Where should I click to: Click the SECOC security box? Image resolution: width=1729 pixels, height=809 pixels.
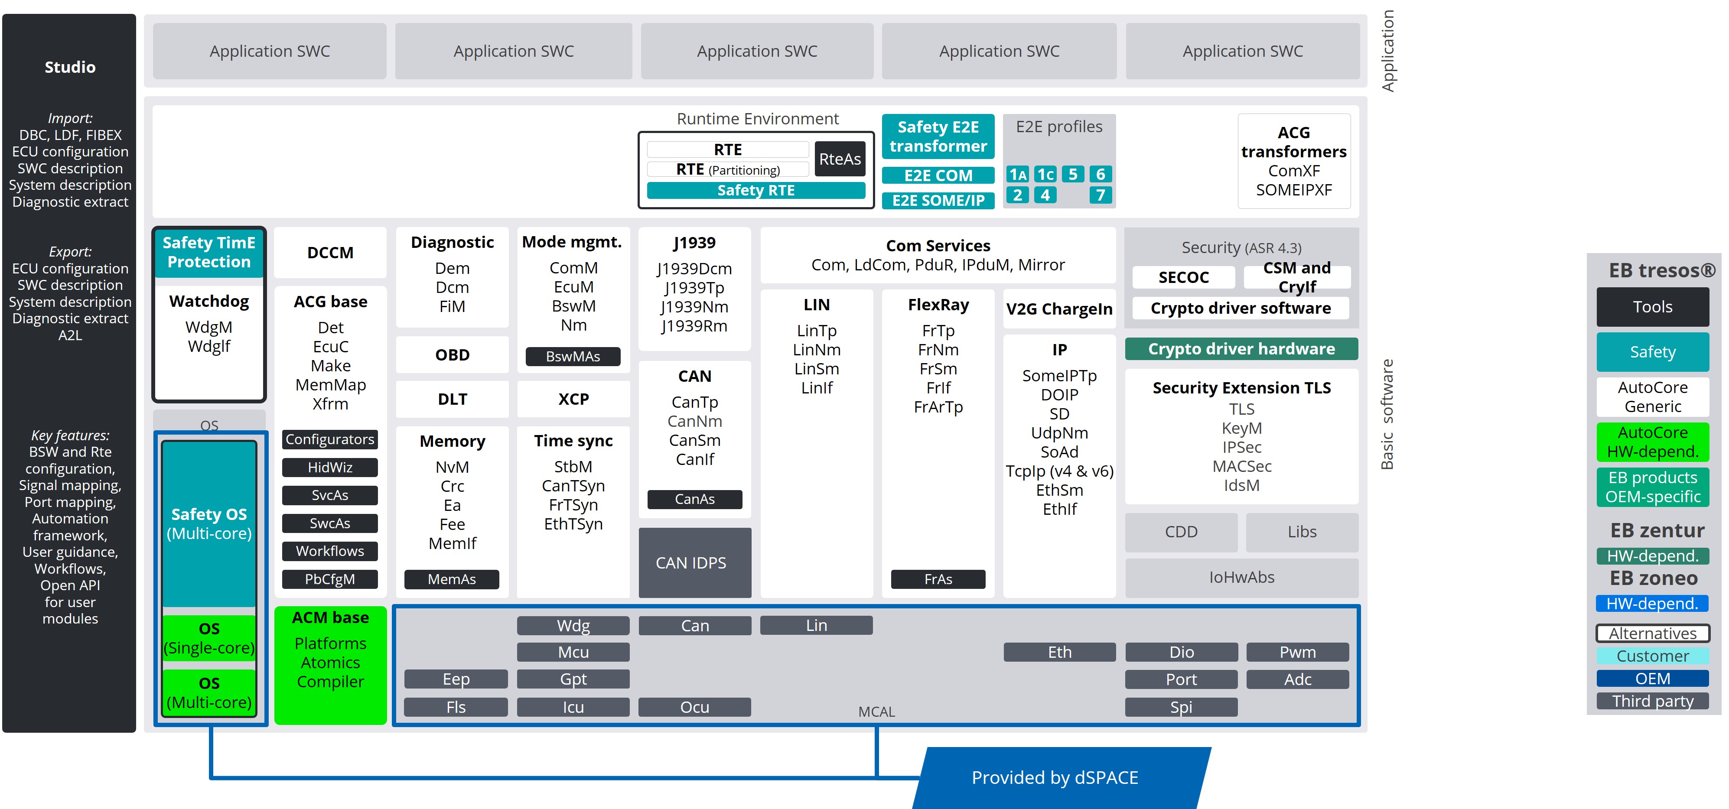[1183, 277]
